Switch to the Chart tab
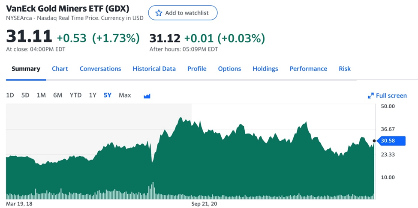Screen dimensions: 418x208 60,68
